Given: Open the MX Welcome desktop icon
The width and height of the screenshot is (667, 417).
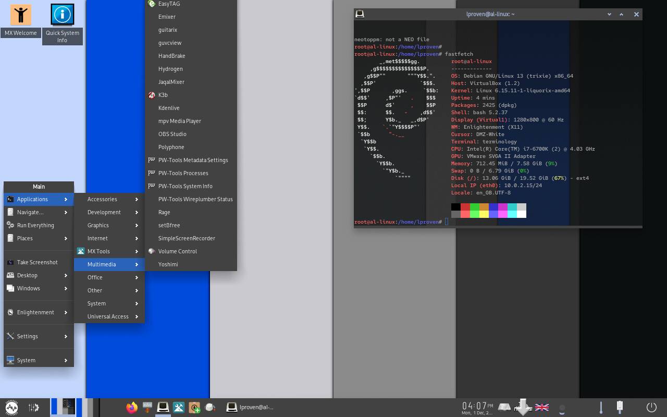Looking at the screenshot, I should click(x=21, y=21).
